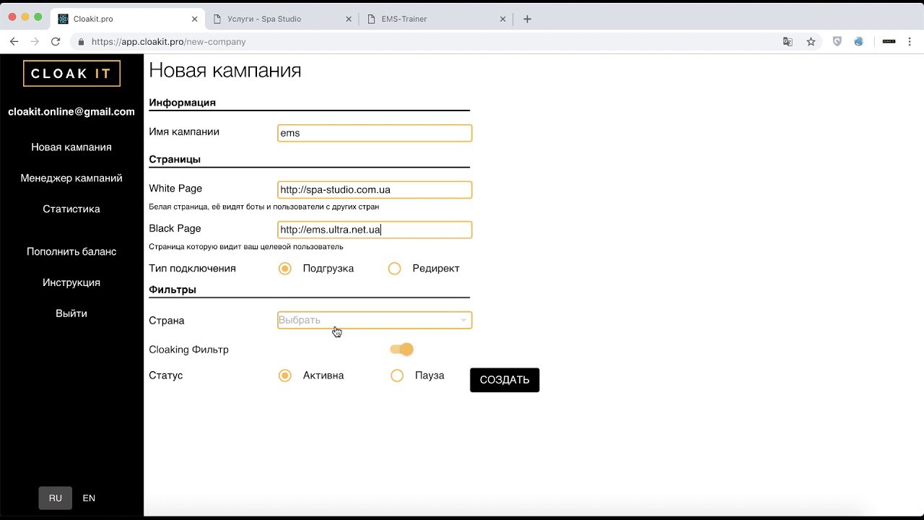Open Инструкция in sidebar
The image size is (924, 520).
pyautogui.click(x=71, y=283)
